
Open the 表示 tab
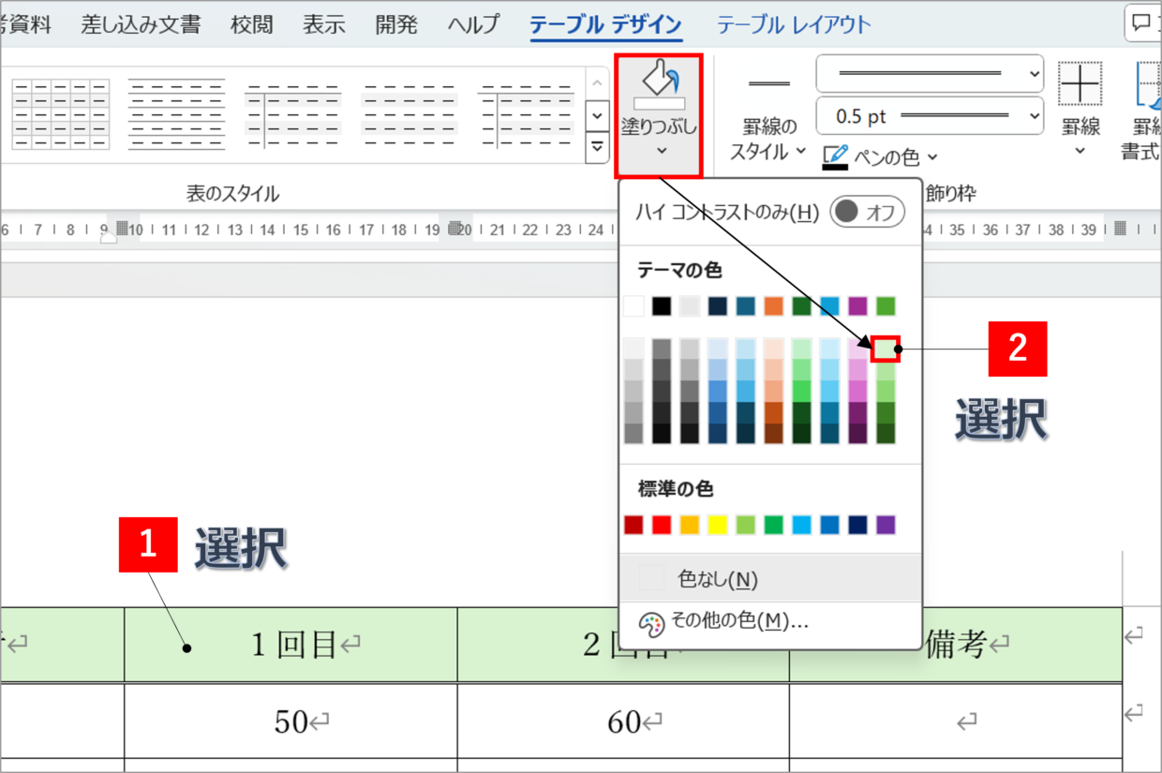pyautogui.click(x=324, y=25)
